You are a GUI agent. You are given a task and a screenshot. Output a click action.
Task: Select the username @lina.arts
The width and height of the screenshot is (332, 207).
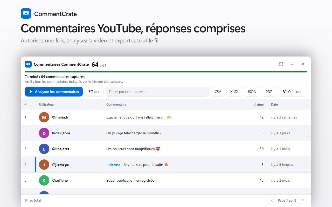point(60,149)
